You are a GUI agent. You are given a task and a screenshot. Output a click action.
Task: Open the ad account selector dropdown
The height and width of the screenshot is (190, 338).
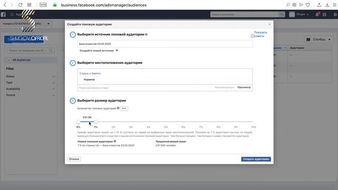(x=26, y=23)
